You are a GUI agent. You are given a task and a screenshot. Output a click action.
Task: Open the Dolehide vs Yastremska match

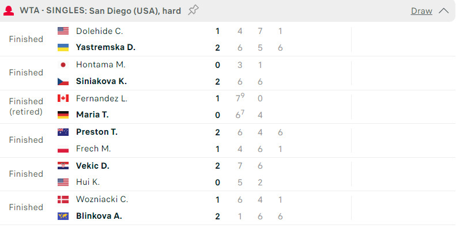[x=228, y=39]
